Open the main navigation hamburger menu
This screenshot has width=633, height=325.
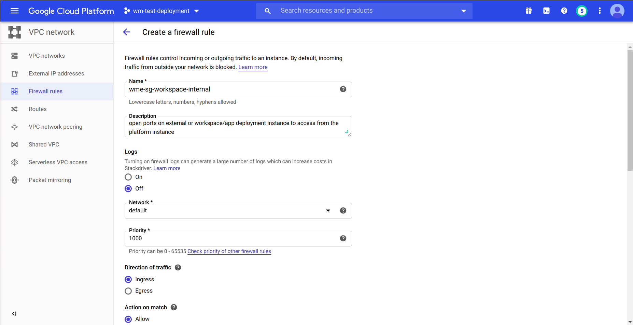click(14, 11)
